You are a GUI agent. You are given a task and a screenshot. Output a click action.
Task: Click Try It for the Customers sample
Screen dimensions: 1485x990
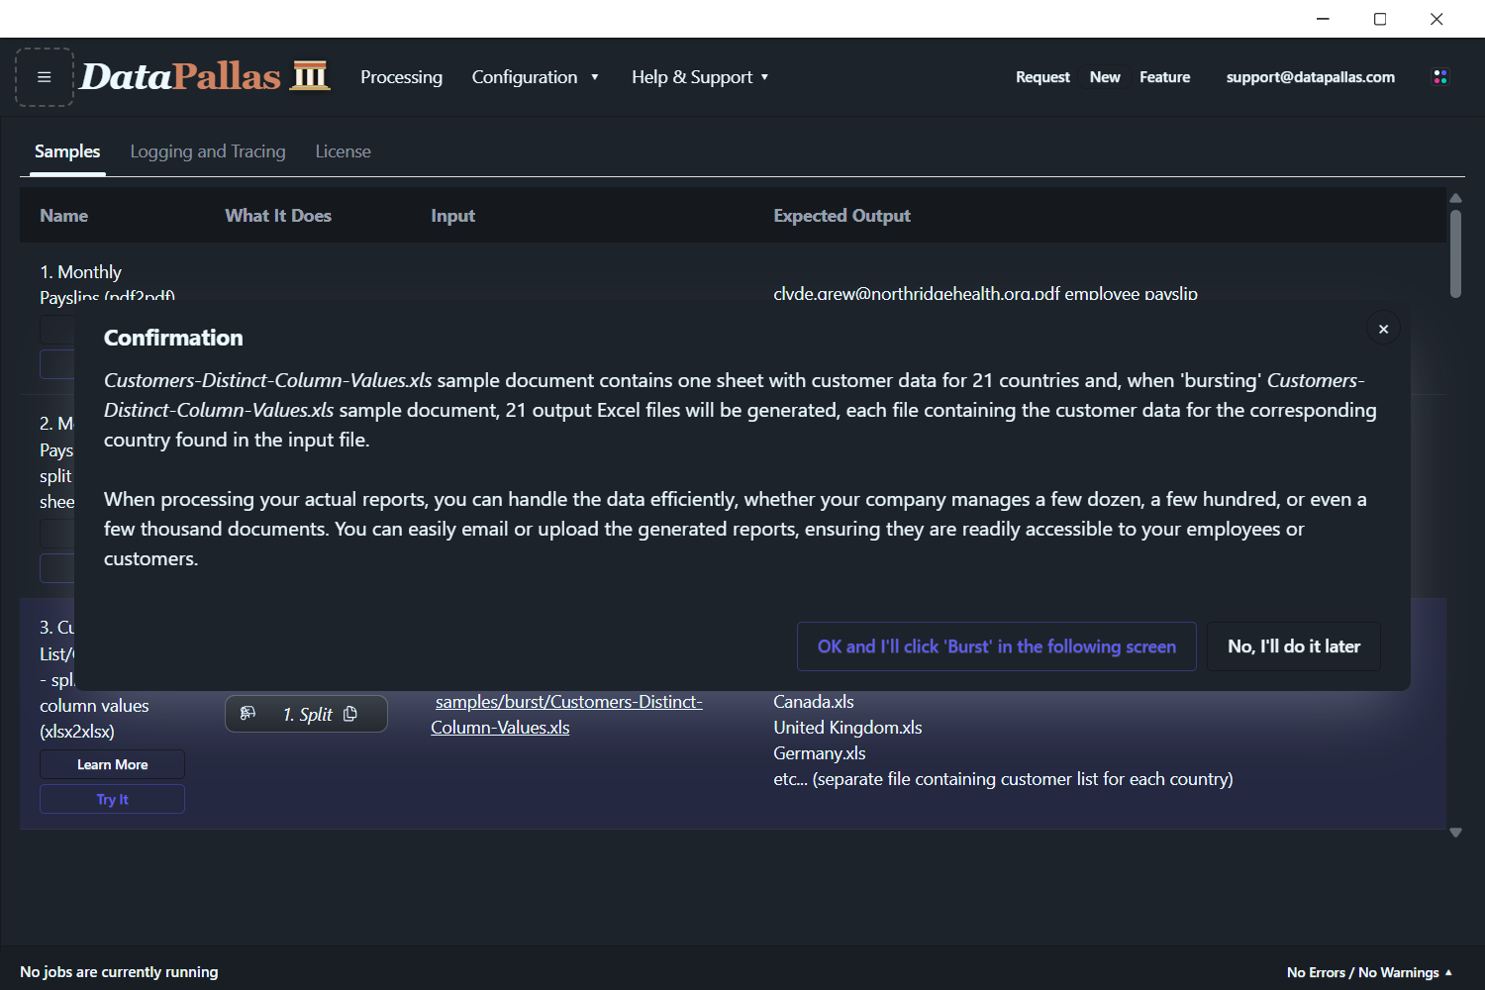[112, 799]
